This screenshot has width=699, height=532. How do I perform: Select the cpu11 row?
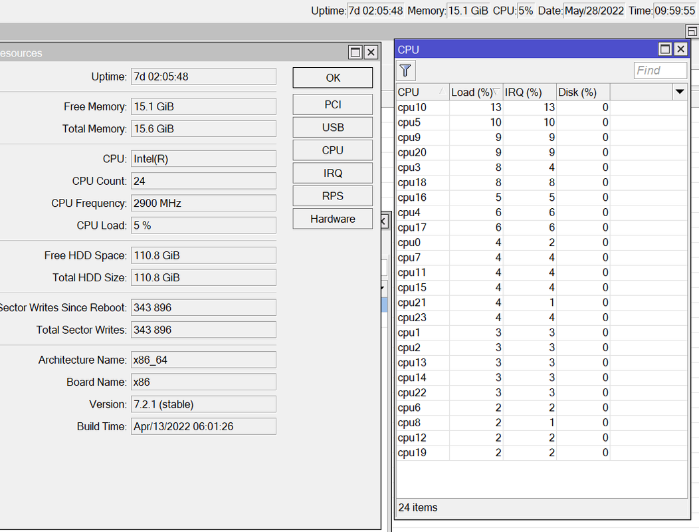pyautogui.click(x=541, y=273)
